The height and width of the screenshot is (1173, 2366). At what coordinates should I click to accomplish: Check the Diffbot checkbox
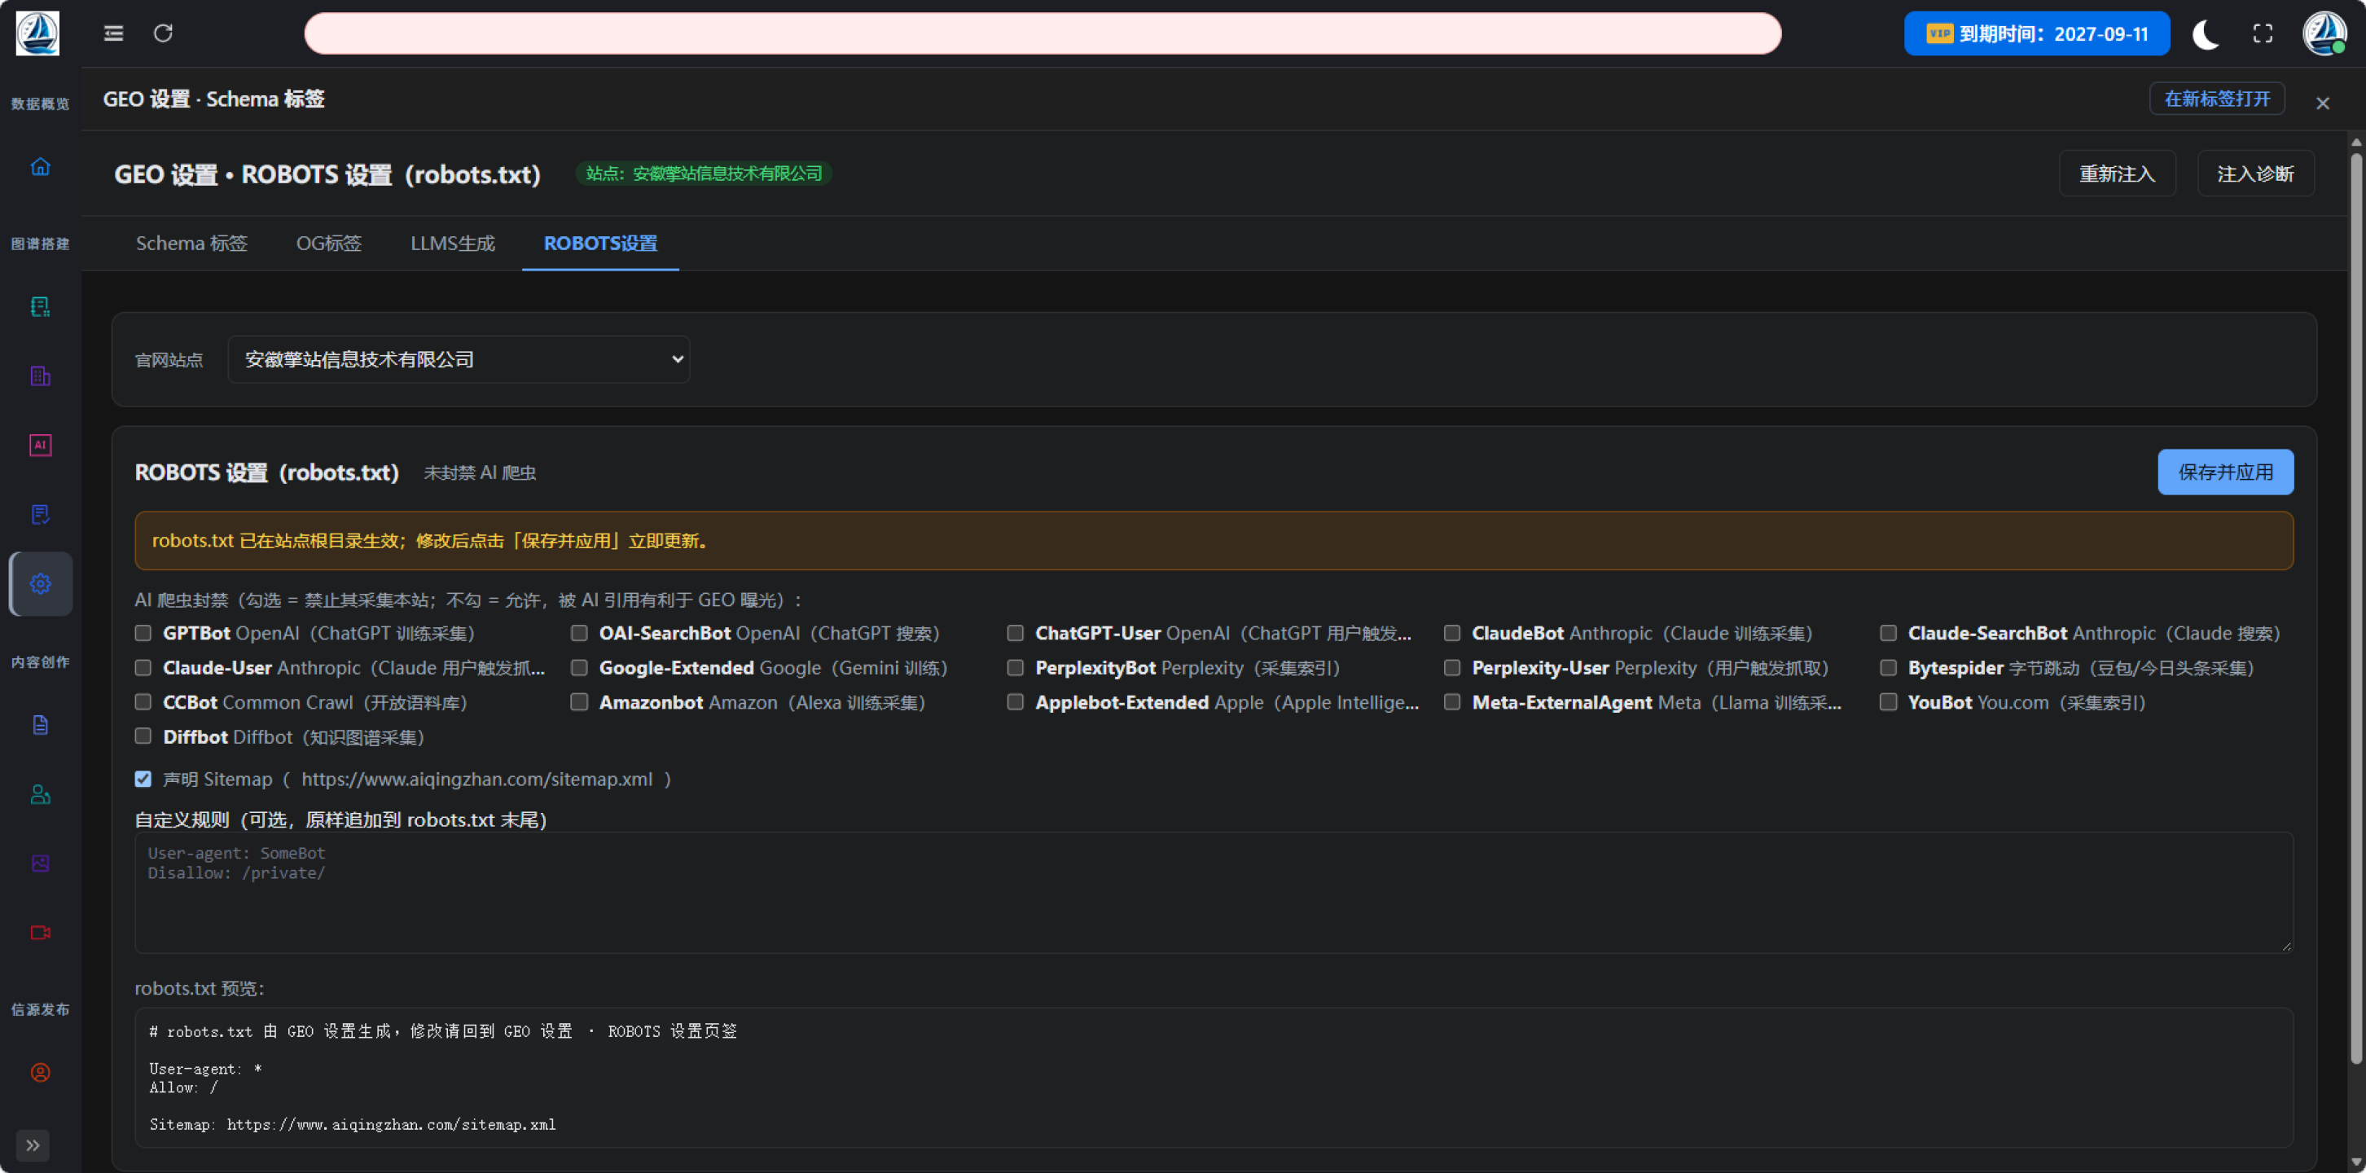[143, 736]
